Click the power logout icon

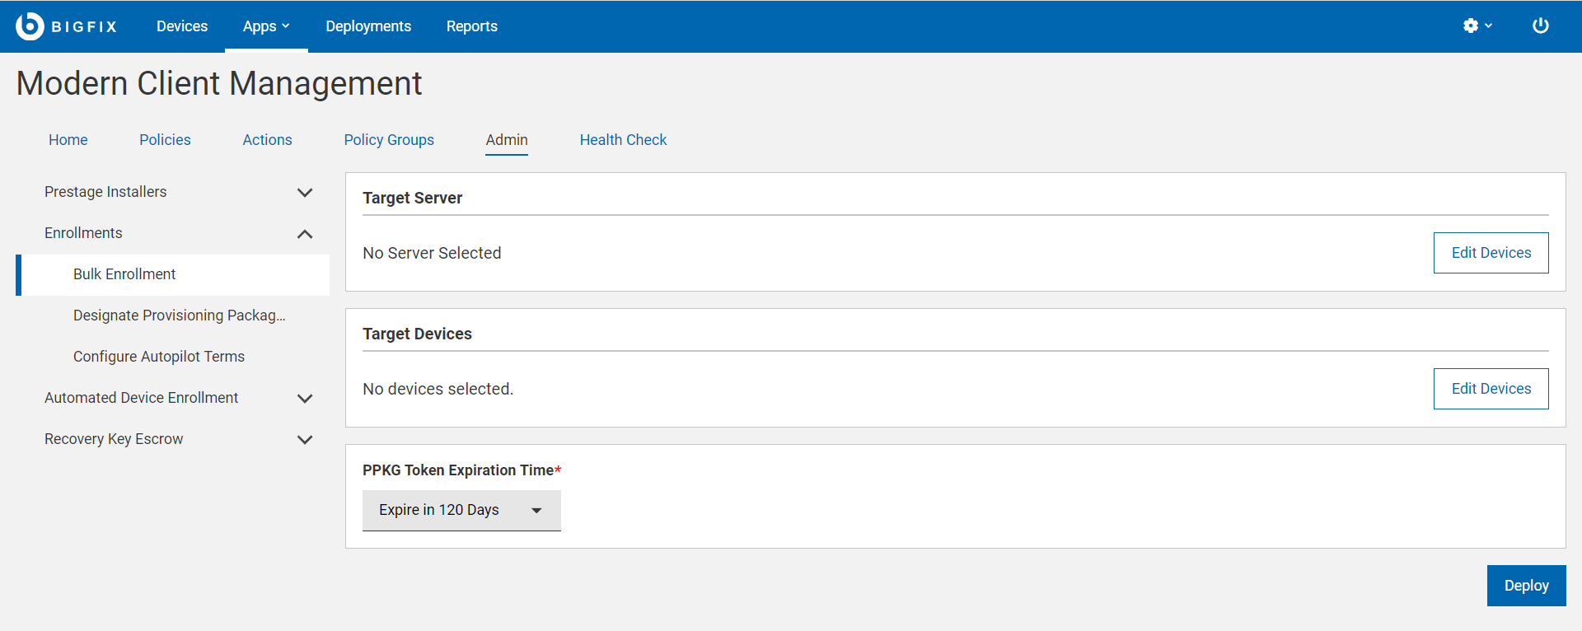point(1540,26)
